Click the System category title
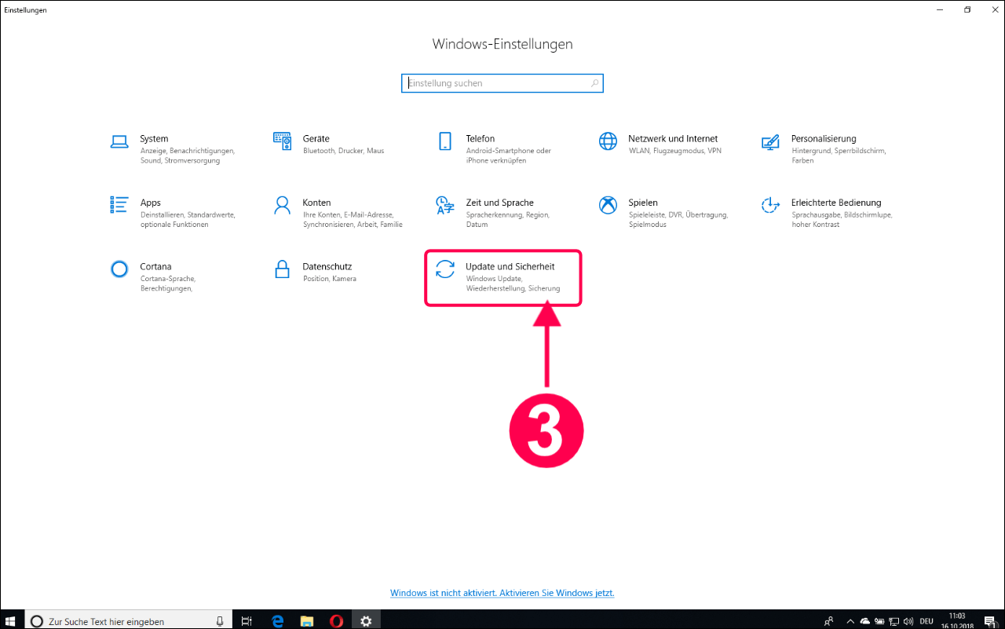1005x629 pixels. [x=154, y=138]
